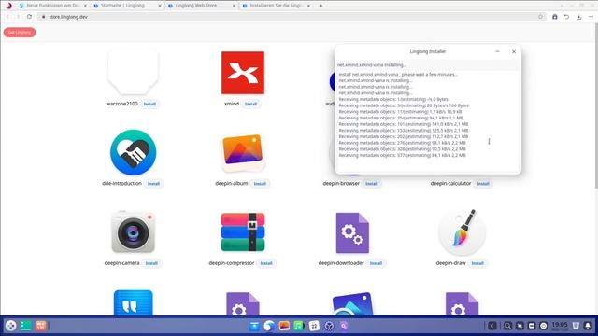Click 'net.xmind.xmind-vana installing...' status header
The height and width of the screenshot is (336, 598).
coord(372,65)
